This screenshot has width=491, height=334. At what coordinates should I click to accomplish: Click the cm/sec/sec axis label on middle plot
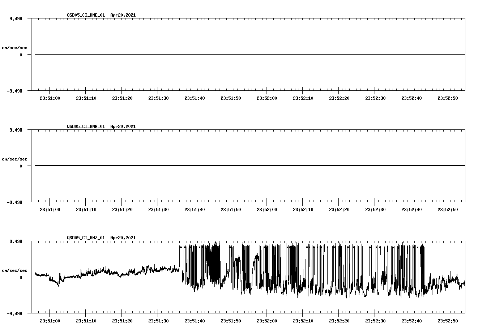pyautogui.click(x=15, y=159)
